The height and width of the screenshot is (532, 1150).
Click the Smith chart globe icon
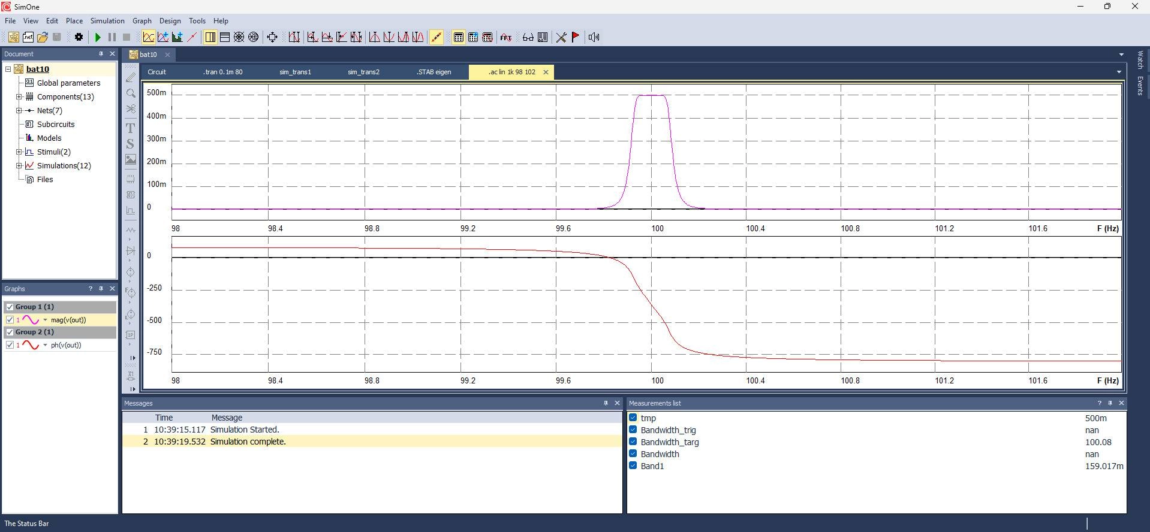253,37
